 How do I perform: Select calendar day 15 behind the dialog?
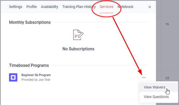click(x=167, y=24)
